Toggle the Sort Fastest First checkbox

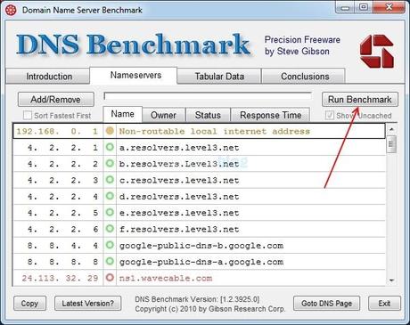click(28, 115)
